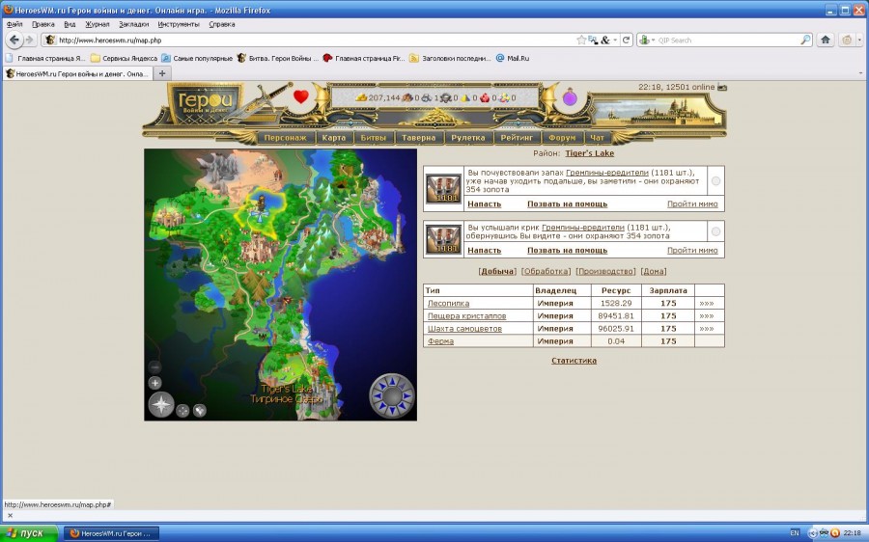Open the Таверна menu tab
This screenshot has height=542, width=869.
click(419, 138)
